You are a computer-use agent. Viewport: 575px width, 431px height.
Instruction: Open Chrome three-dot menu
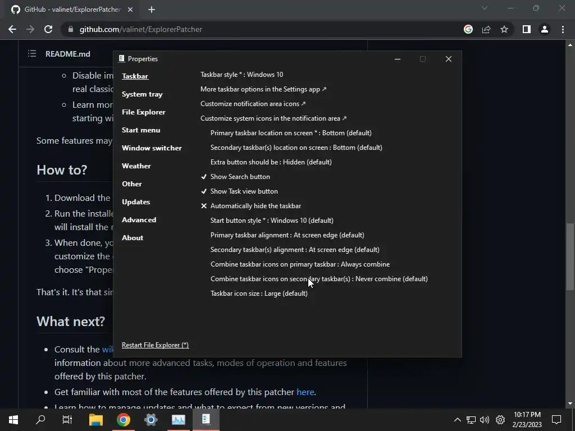coord(563,29)
